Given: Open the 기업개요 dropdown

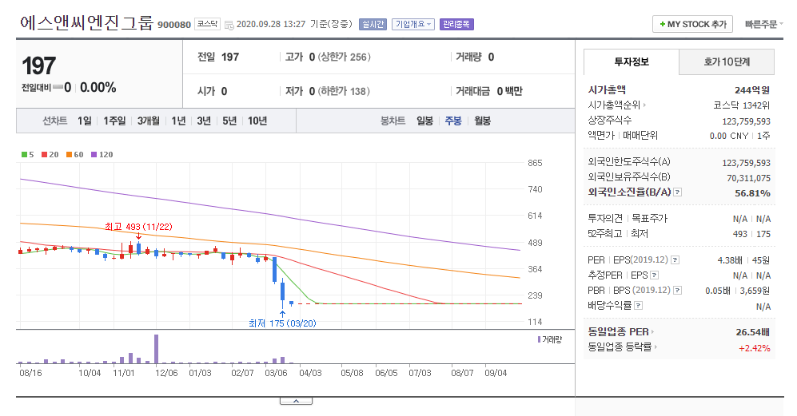Looking at the screenshot, I should tap(412, 25).
